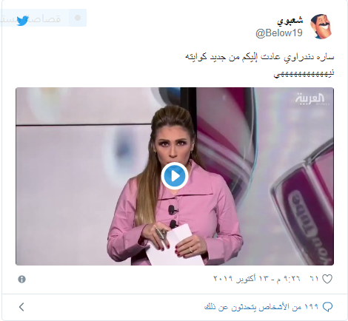Open the cartoon profile avatar of شعبوي
348x321 pixels.
[321, 27]
